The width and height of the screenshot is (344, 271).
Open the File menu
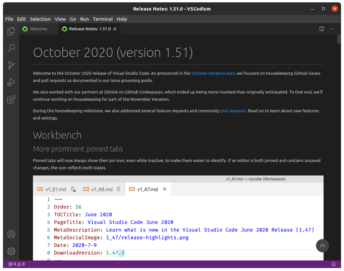coord(9,19)
